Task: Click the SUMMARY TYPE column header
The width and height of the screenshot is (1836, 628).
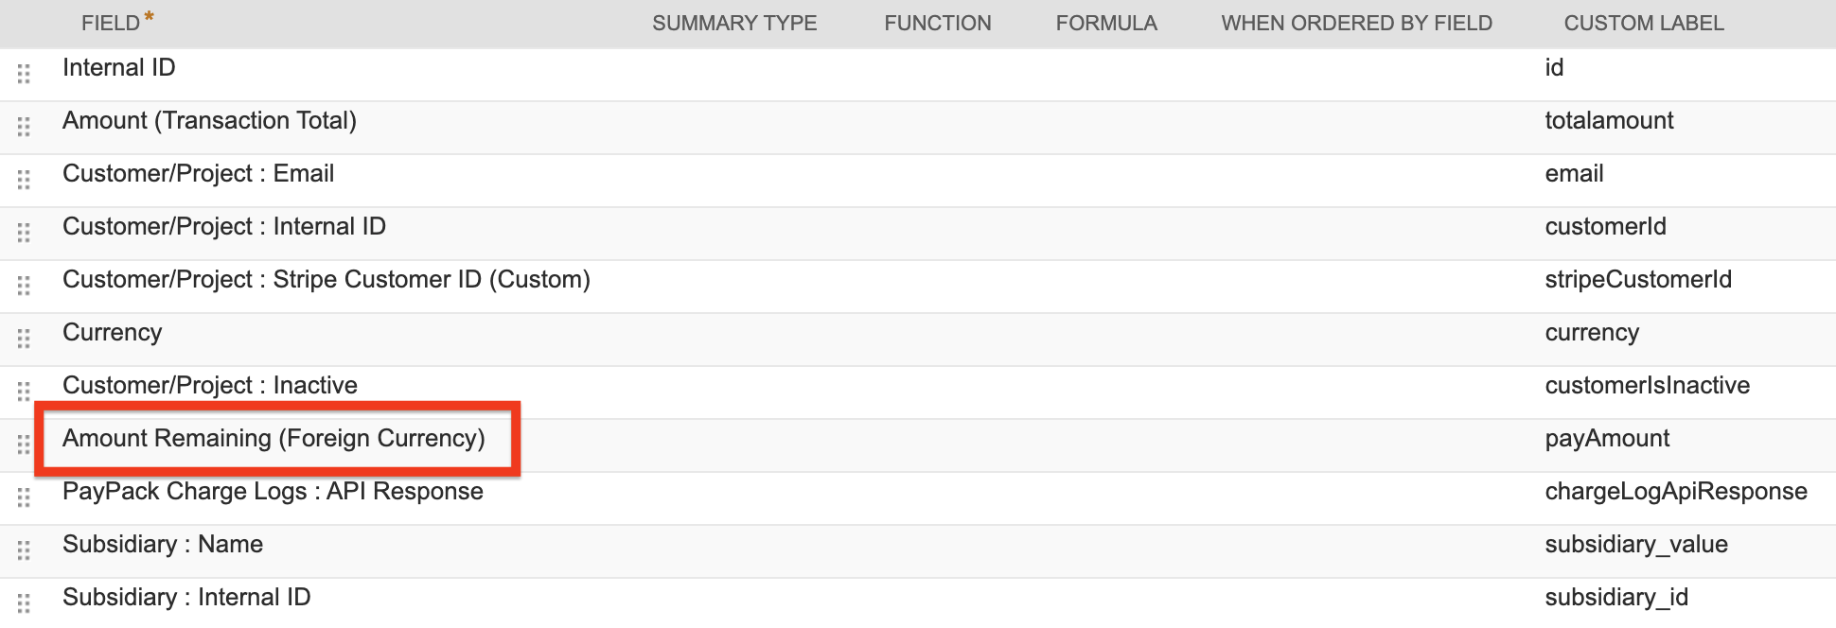Action: pyautogui.click(x=734, y=23)
